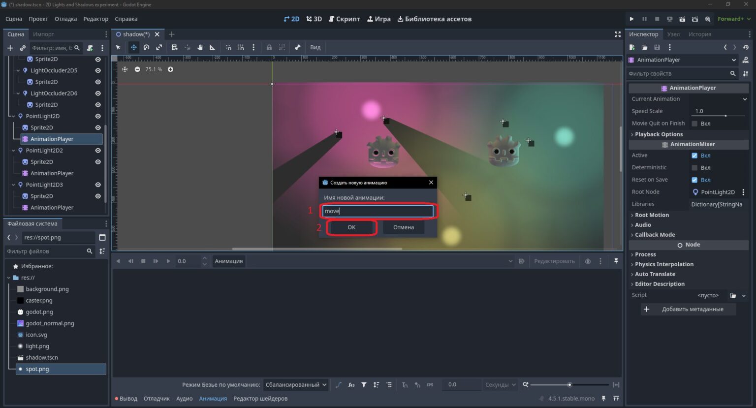
Task: Collapse the res:// folder tree
Action: tap(9, 278)
